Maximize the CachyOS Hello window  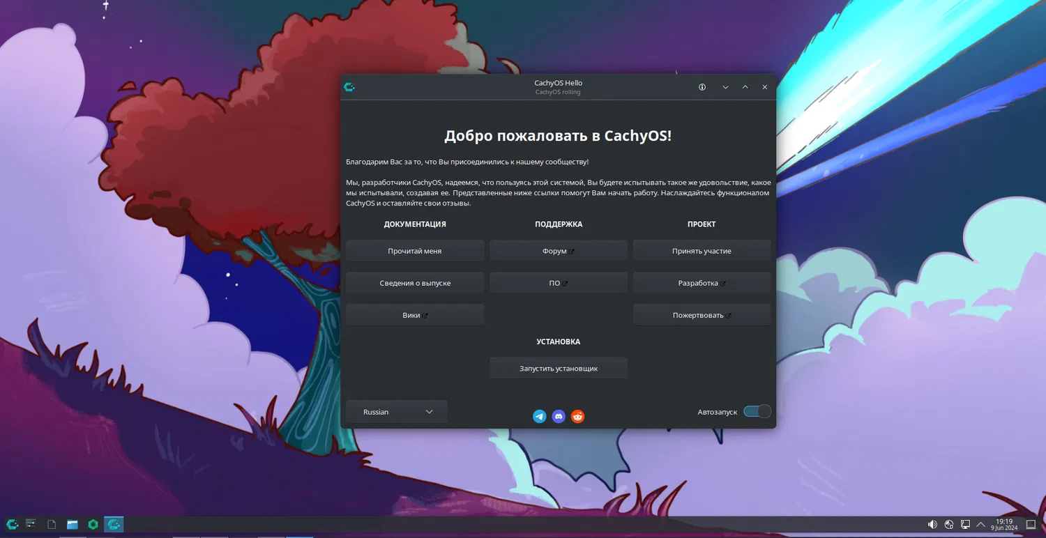pyautogui.click(x=745, y=87)
